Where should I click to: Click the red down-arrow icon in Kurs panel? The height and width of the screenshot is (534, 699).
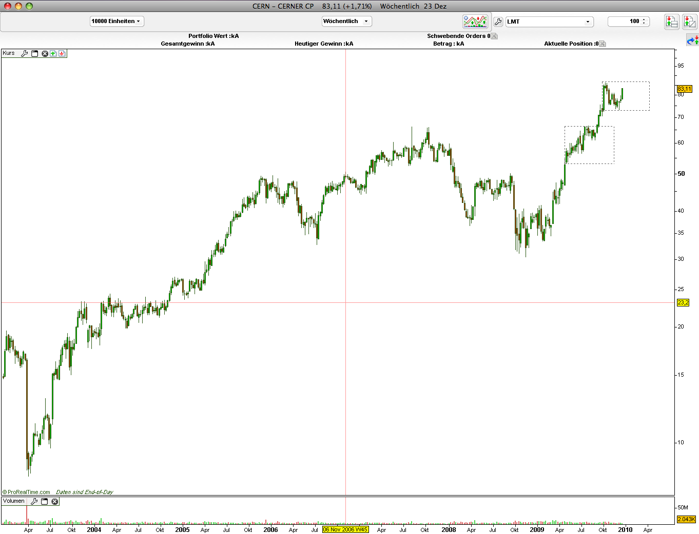[x=62, y=53]
